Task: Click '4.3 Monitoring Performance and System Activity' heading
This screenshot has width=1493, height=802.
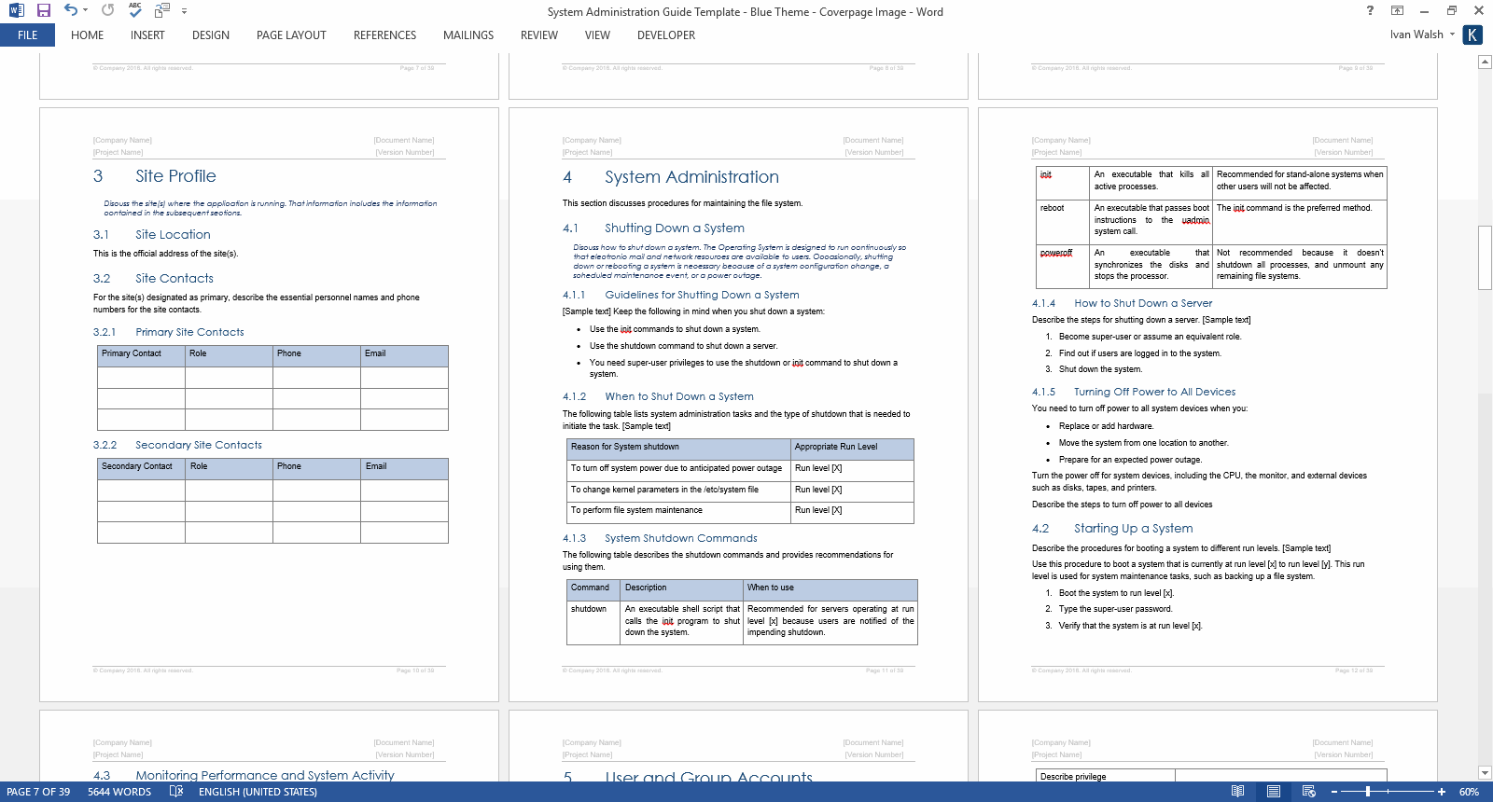Action: tap(244, 775)
